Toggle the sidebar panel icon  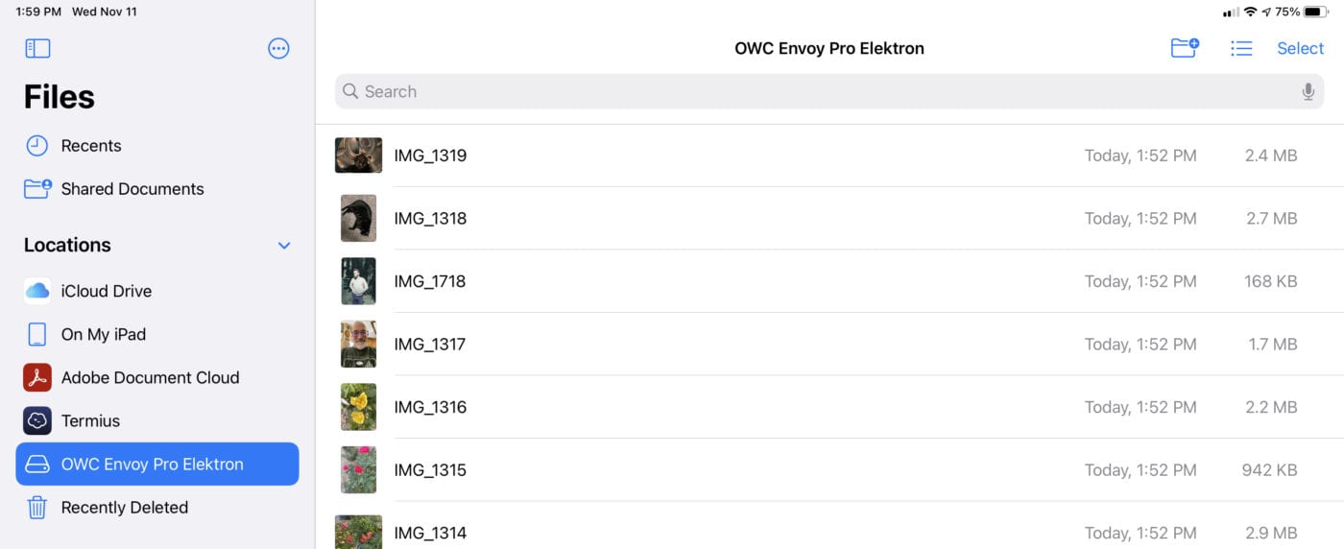(x=37, y=49)
